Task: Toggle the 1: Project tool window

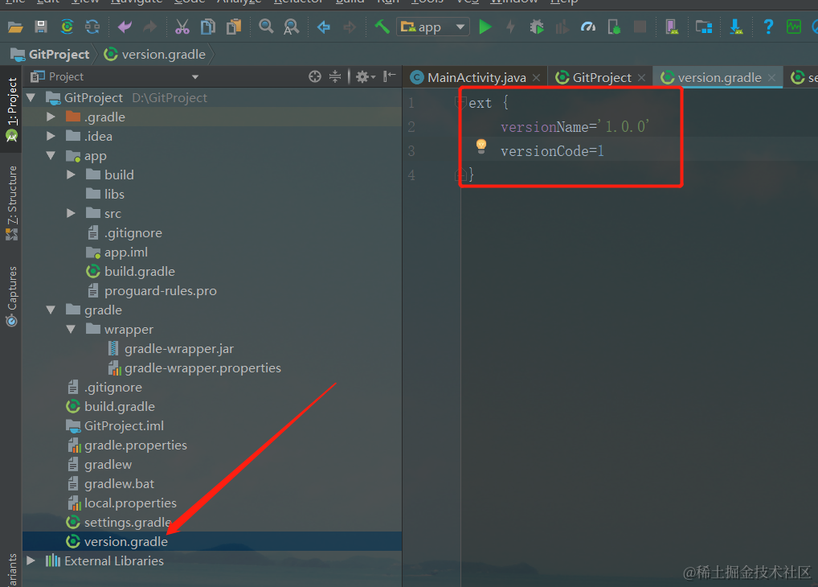Action: 11,108
